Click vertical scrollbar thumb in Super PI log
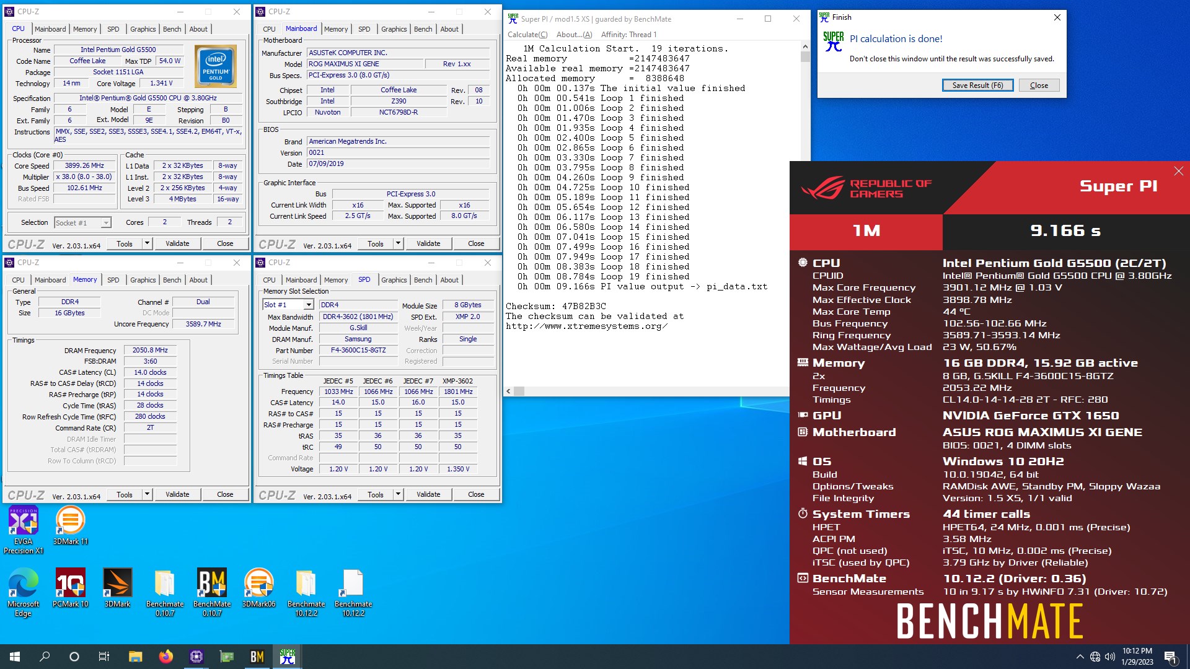 pos(805,57)
